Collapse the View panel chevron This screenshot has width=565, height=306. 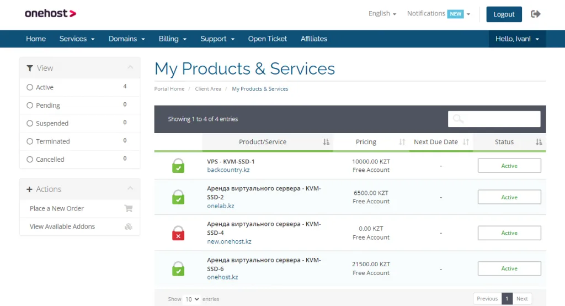130,67
